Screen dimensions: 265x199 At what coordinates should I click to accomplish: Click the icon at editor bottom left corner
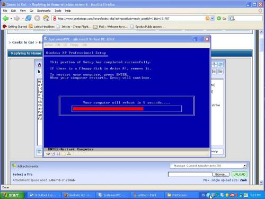39,152
